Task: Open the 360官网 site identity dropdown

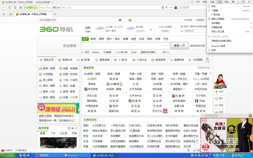Action: tap(31, 7)
